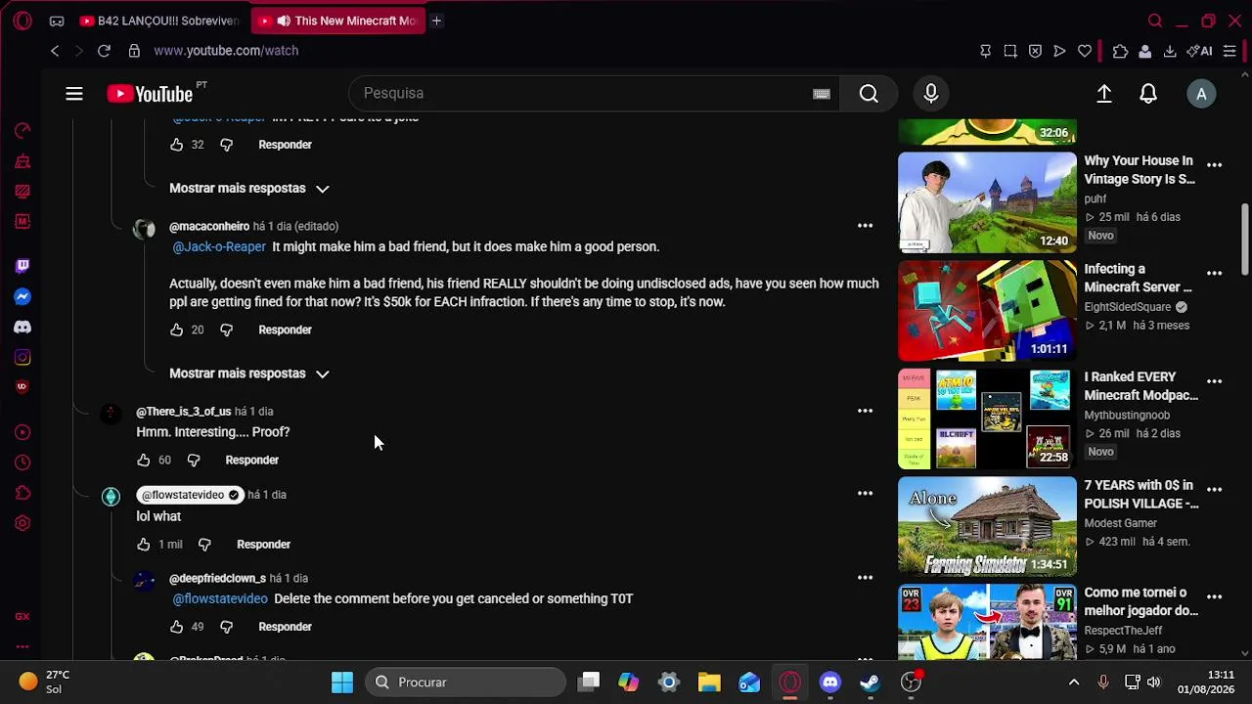Click the @Jack-o-Reaper mention in @macaconheiro's reply
The height and width of the screenshot is (704, 1252).
[x=219, y=247]
